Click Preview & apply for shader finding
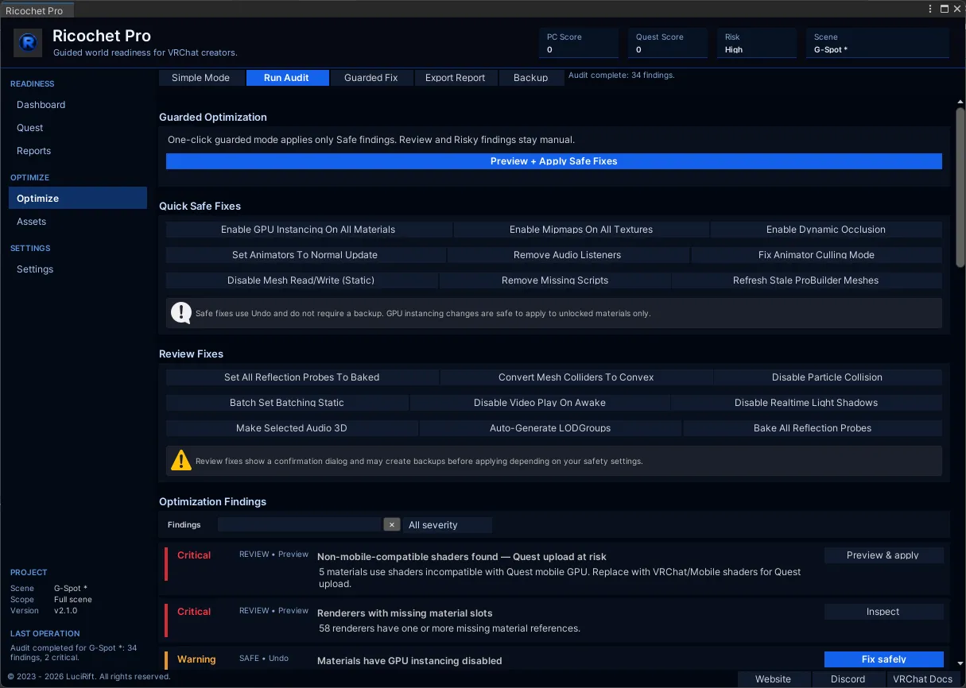The image size is (966, 688). click(884, 555)
